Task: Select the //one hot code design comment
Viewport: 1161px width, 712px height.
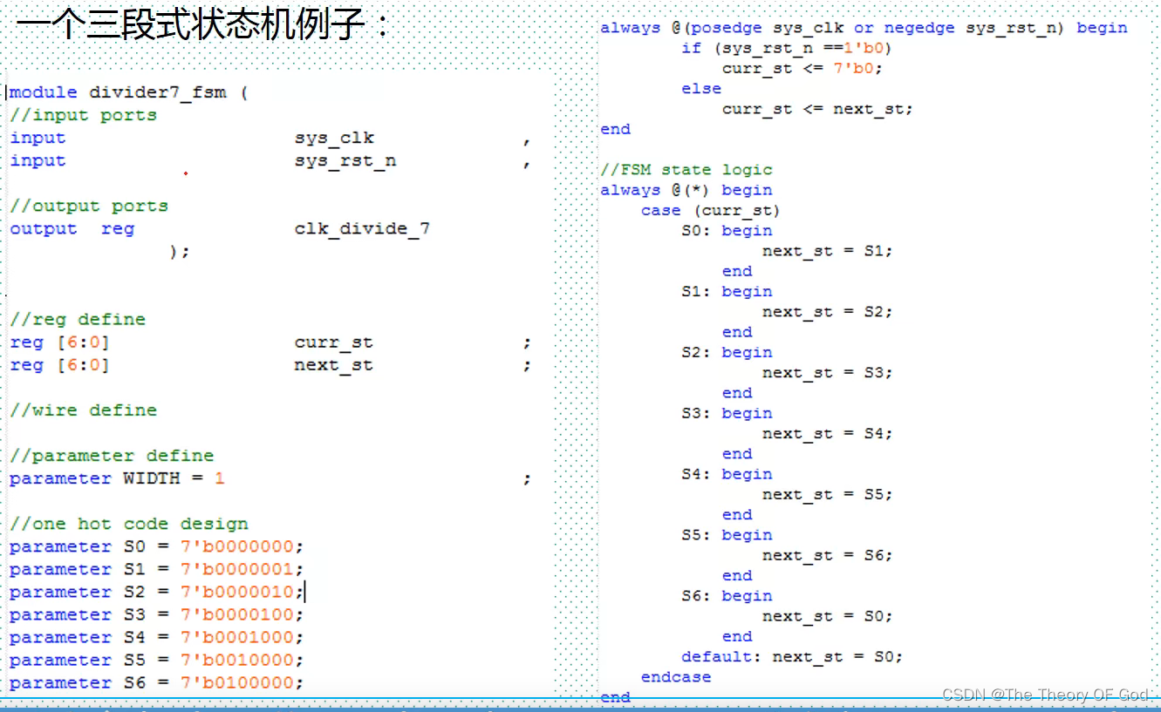Action: (x=129, y=523)
